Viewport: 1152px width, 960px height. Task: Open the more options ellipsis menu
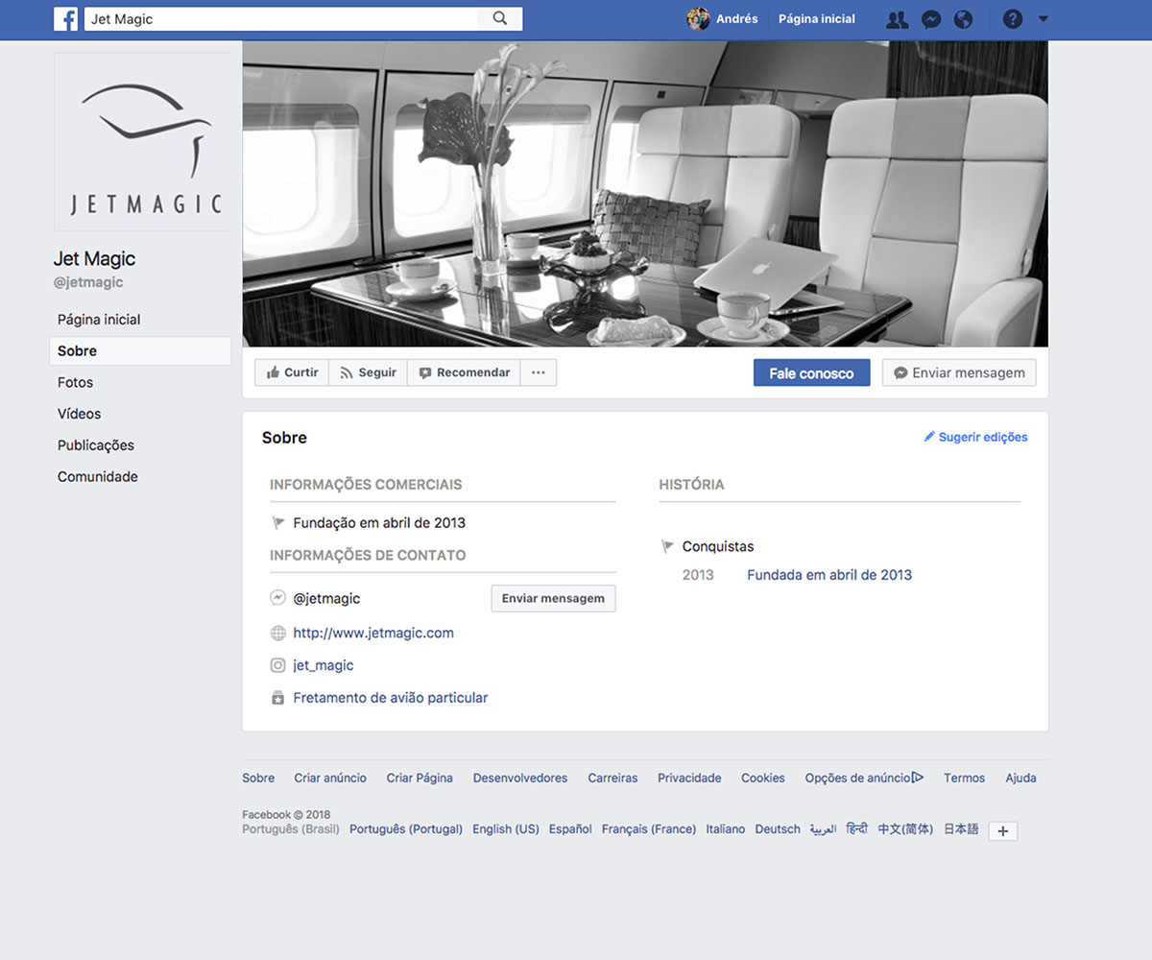tap(538, 372)
